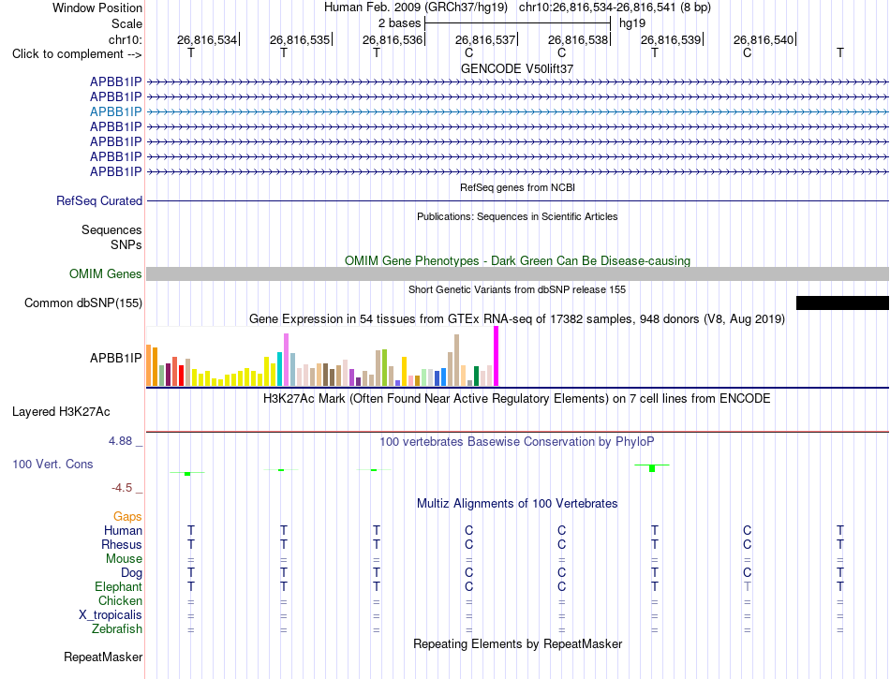Click the Gaps label in Multiz track
The height and width of the screenshot is (679, 890).
click(x=127, y=516)
